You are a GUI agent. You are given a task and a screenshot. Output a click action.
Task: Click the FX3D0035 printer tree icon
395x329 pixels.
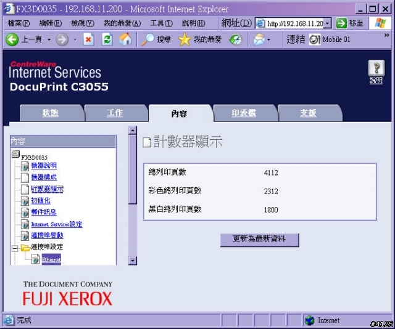click(x=15, y=154)
